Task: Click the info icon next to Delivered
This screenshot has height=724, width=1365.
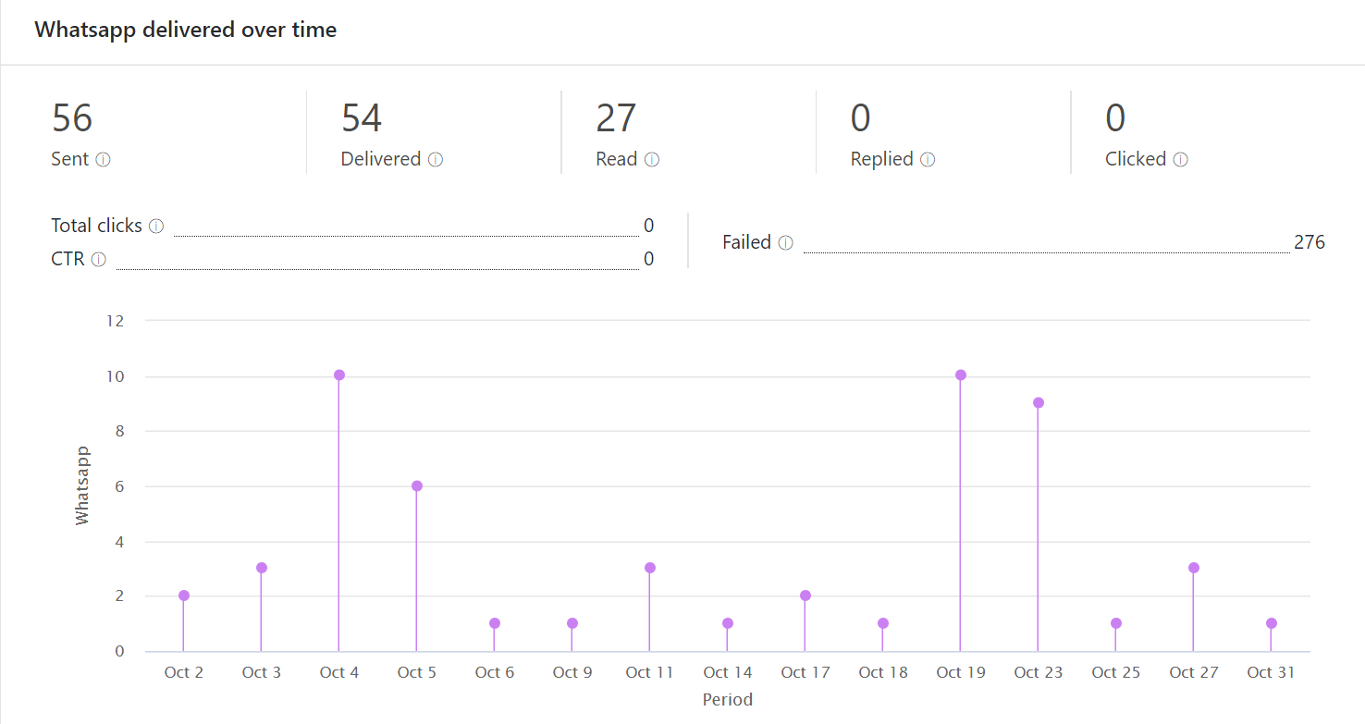Action: pyautogui.click(x=436, y=160)
